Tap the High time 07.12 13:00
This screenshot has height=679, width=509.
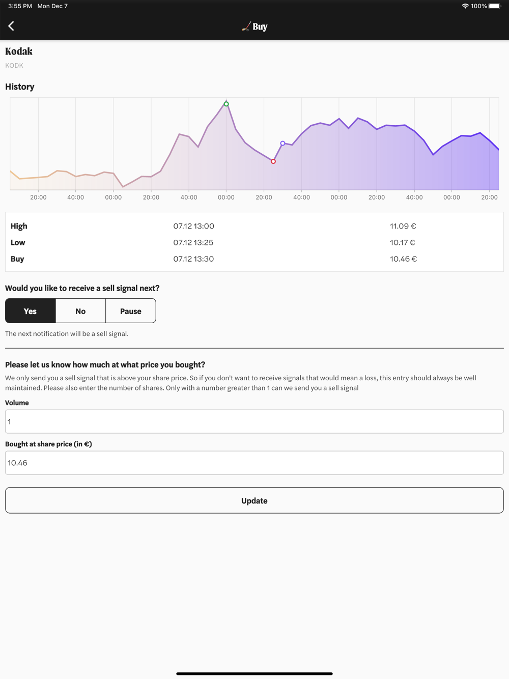pos(193,226)
